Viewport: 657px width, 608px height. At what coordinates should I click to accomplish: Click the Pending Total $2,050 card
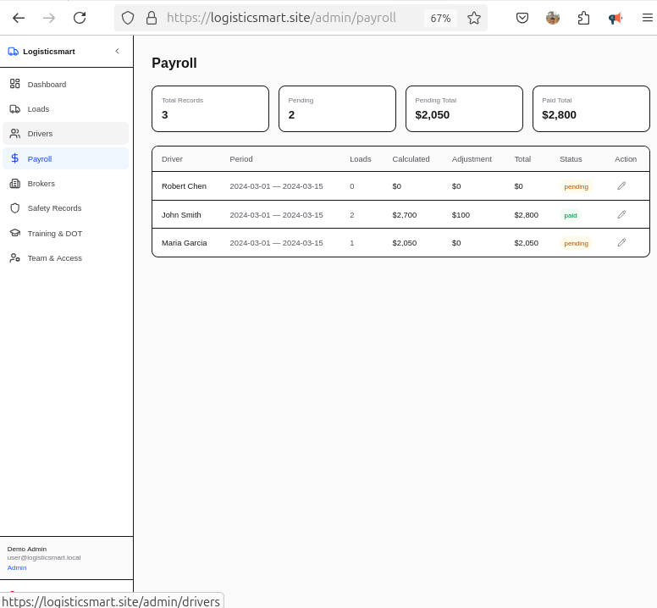pyautogui.click(x=464, y=109)
